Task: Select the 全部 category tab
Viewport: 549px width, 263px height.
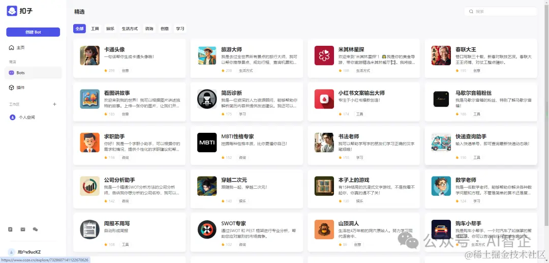Action: pos(79,28)
